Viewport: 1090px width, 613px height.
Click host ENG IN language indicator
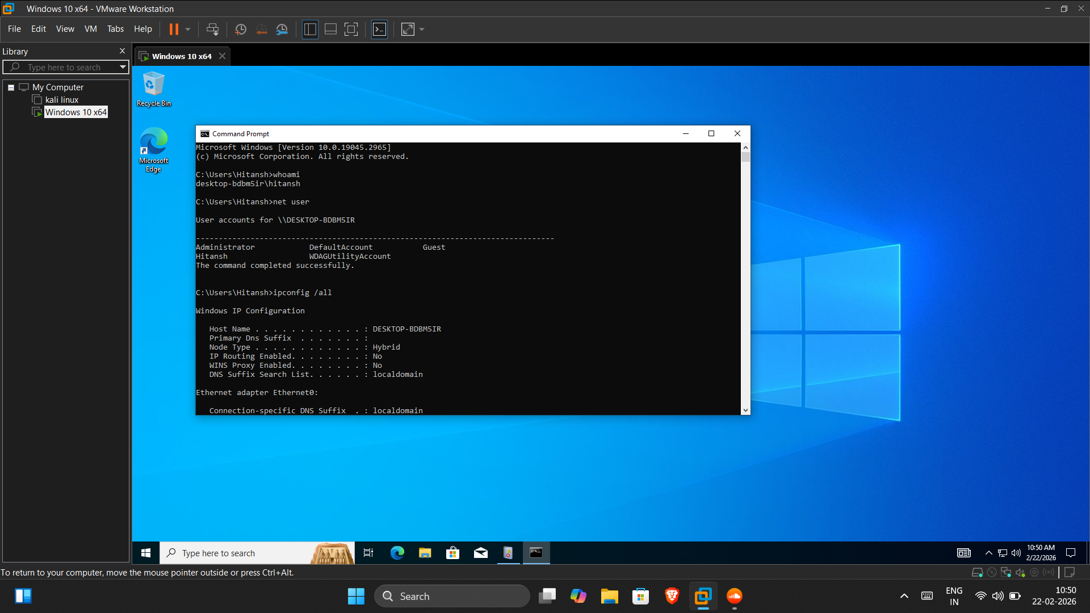[x=954, y=596]
